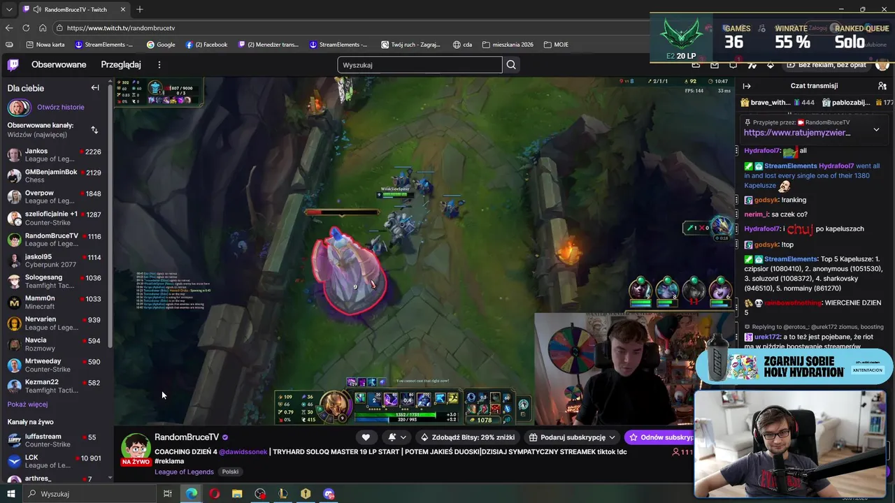Reload the page

(x=26, y=28)
